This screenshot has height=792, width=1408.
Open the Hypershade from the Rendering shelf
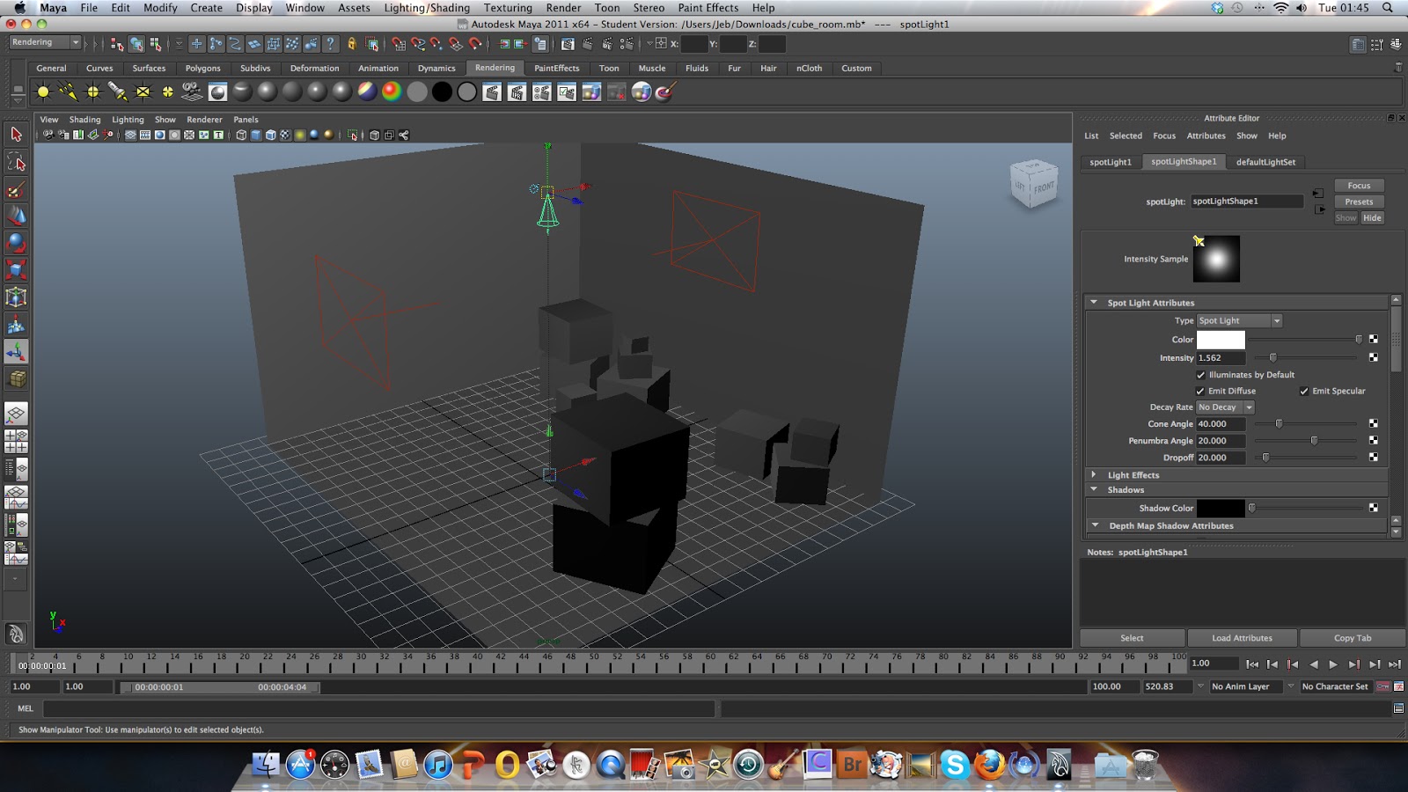pos(217,91)
